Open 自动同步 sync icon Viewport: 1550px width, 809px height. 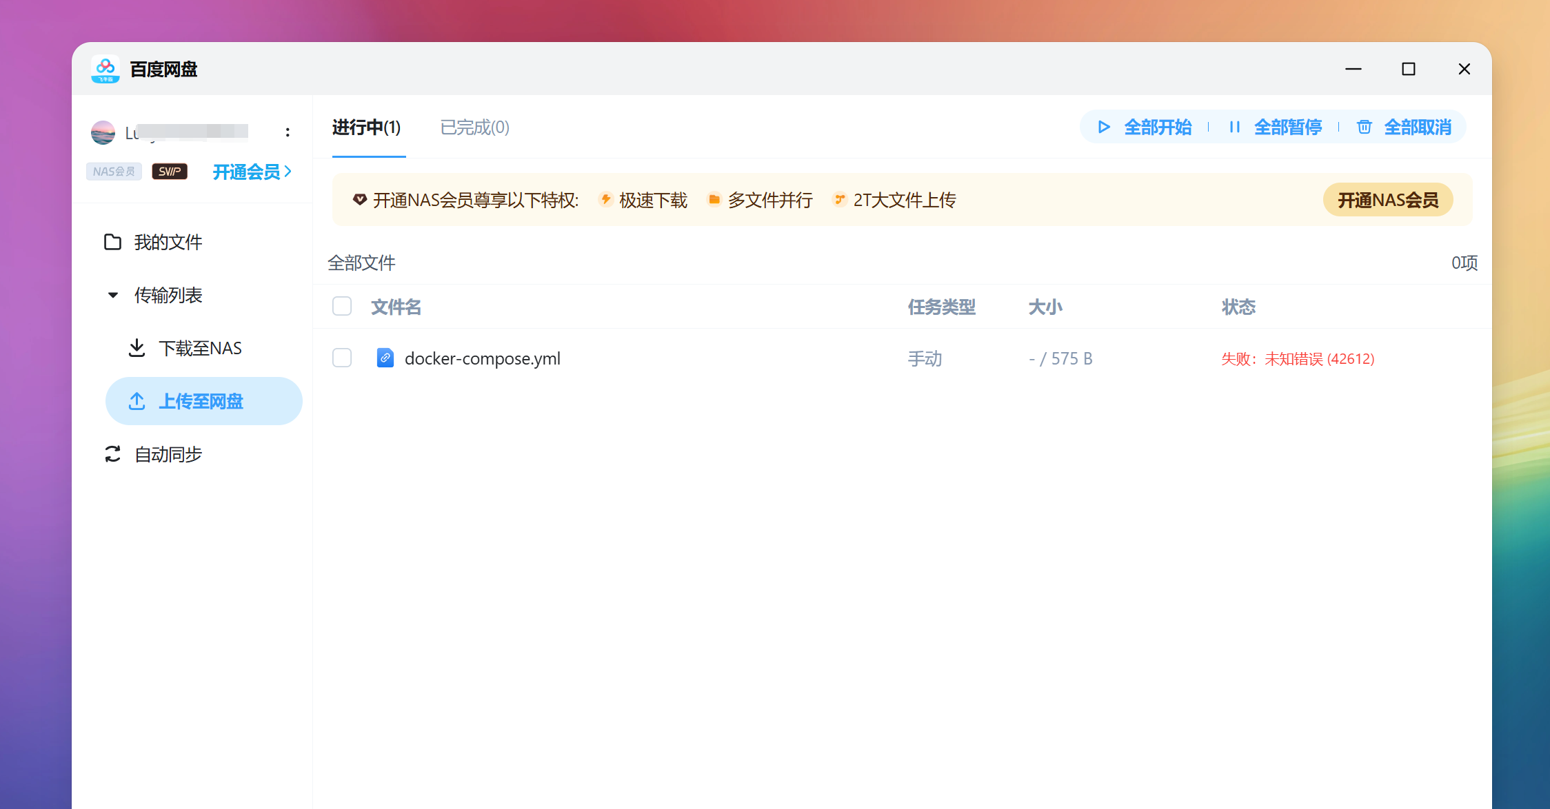112,453
